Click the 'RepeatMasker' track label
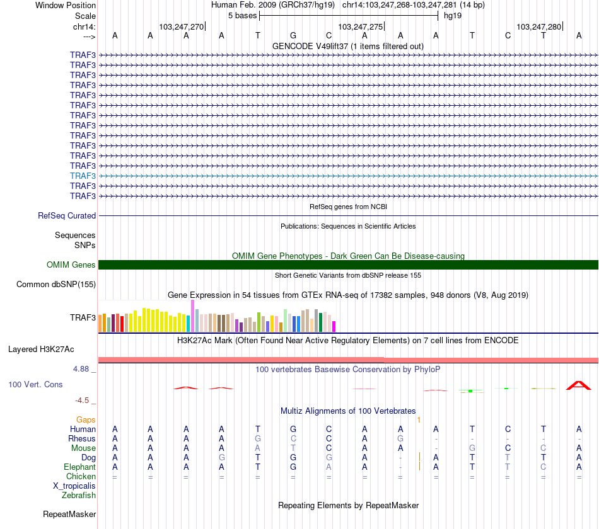This screenshot has height=529, width=599. (69, 514)
